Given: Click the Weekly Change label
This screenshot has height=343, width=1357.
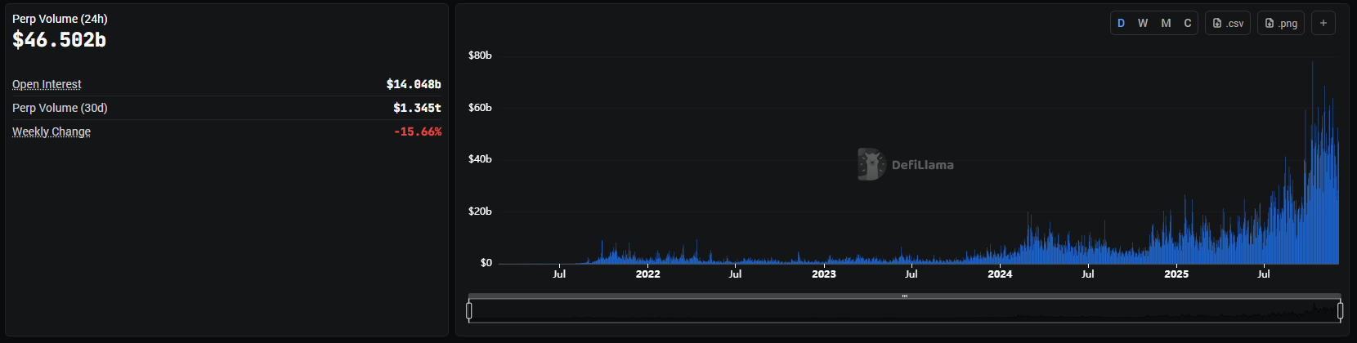Looking at the screenshot, I should click(52, 131).
